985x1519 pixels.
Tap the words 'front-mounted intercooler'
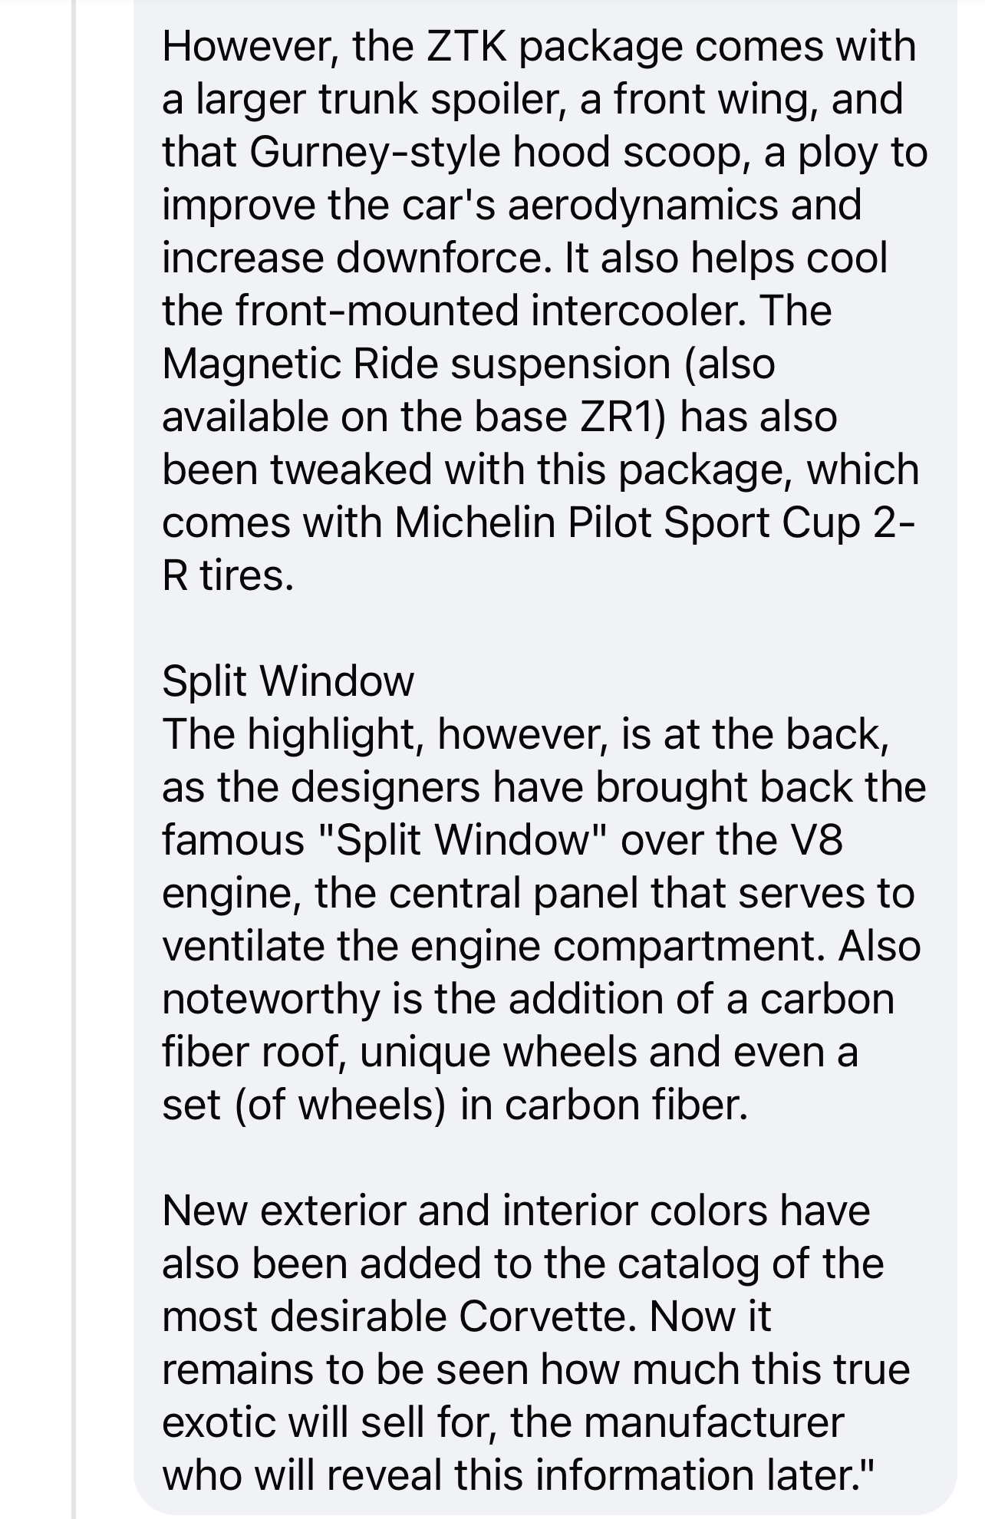(484, 311)
